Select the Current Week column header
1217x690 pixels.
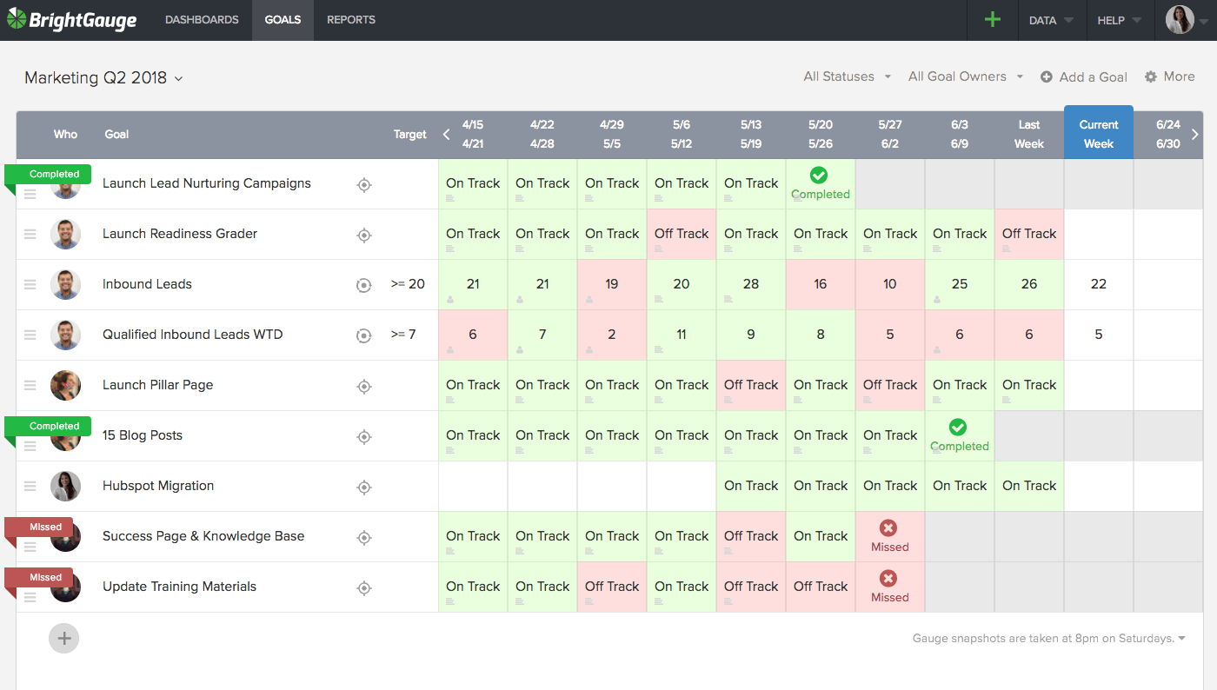tap(1098, 134)
